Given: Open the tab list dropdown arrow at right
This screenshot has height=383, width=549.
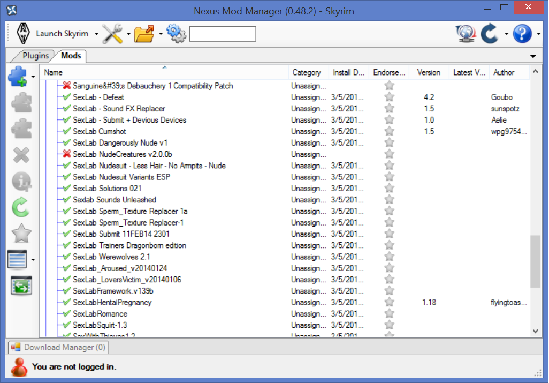Looking at the screenshot, I should (533, 56).
